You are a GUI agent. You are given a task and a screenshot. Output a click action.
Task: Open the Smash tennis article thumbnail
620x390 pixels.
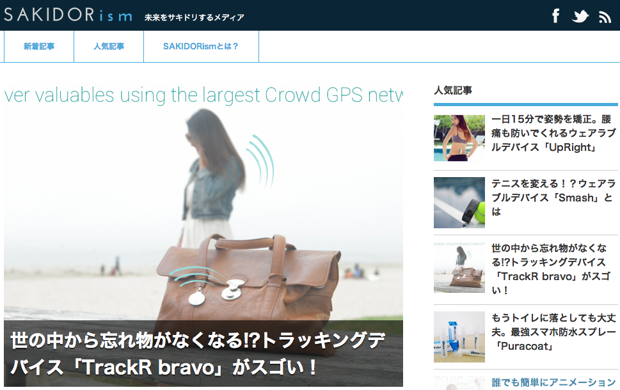(459, 202)
